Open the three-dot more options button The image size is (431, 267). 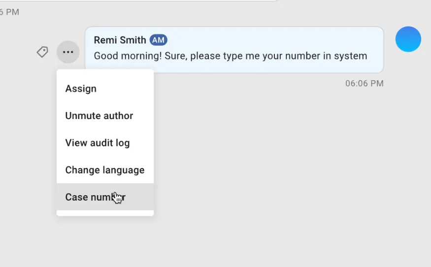pos(68,52)
